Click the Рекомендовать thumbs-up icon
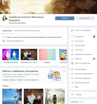Screen dimensions: 97x104 (x=72, y=69)
